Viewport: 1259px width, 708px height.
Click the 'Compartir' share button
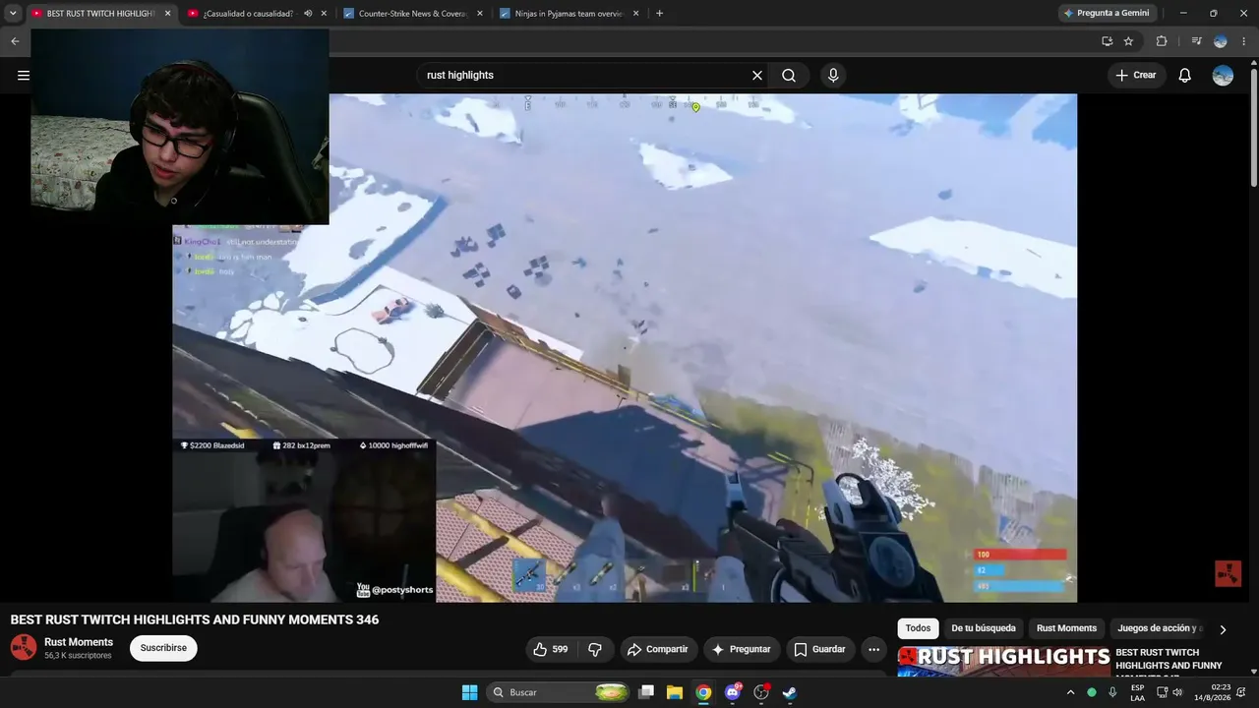pos(658,649)
